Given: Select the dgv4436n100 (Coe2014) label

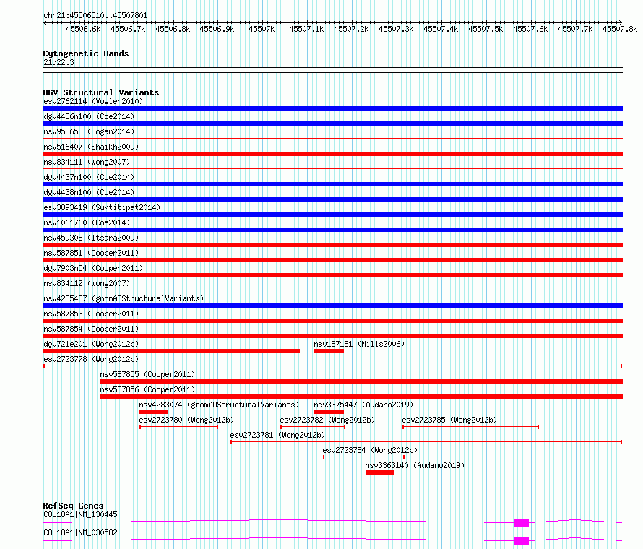Looking at the screenshot, I should pos(89,116).
